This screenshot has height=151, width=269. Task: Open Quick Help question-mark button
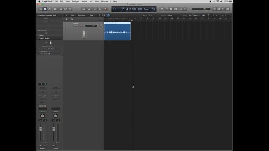pyautogui.click(x=55, y=9)
